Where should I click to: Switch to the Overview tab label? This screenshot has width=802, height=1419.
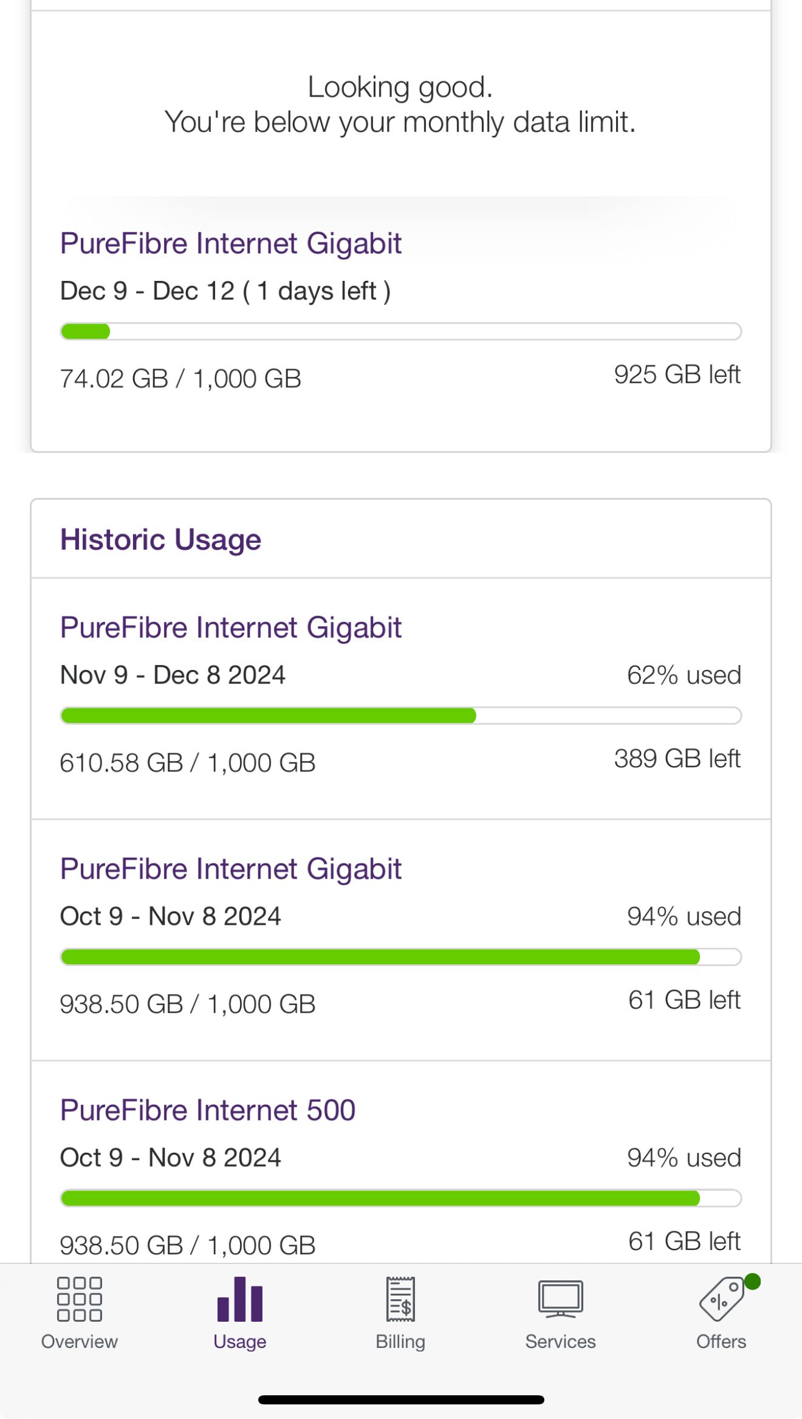(79, 1341)
